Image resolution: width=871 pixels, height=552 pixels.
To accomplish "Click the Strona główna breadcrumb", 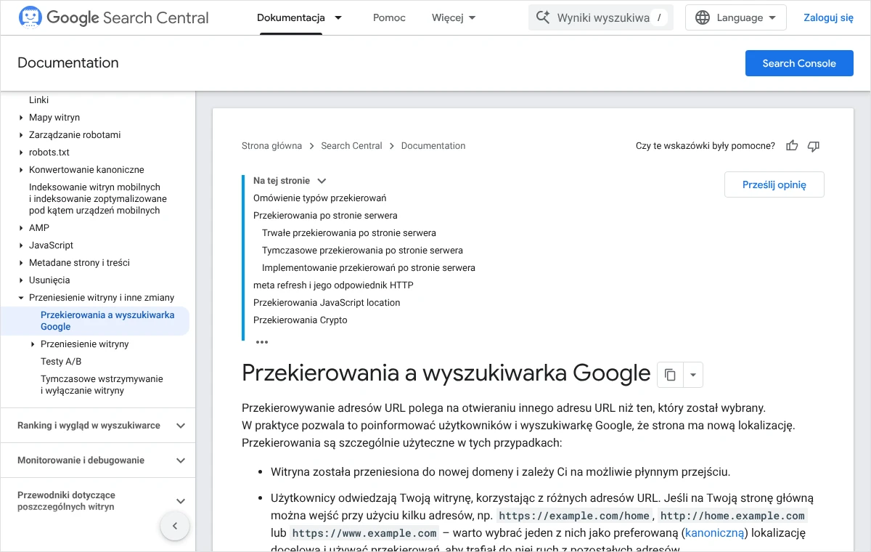I will coord(271,146).
